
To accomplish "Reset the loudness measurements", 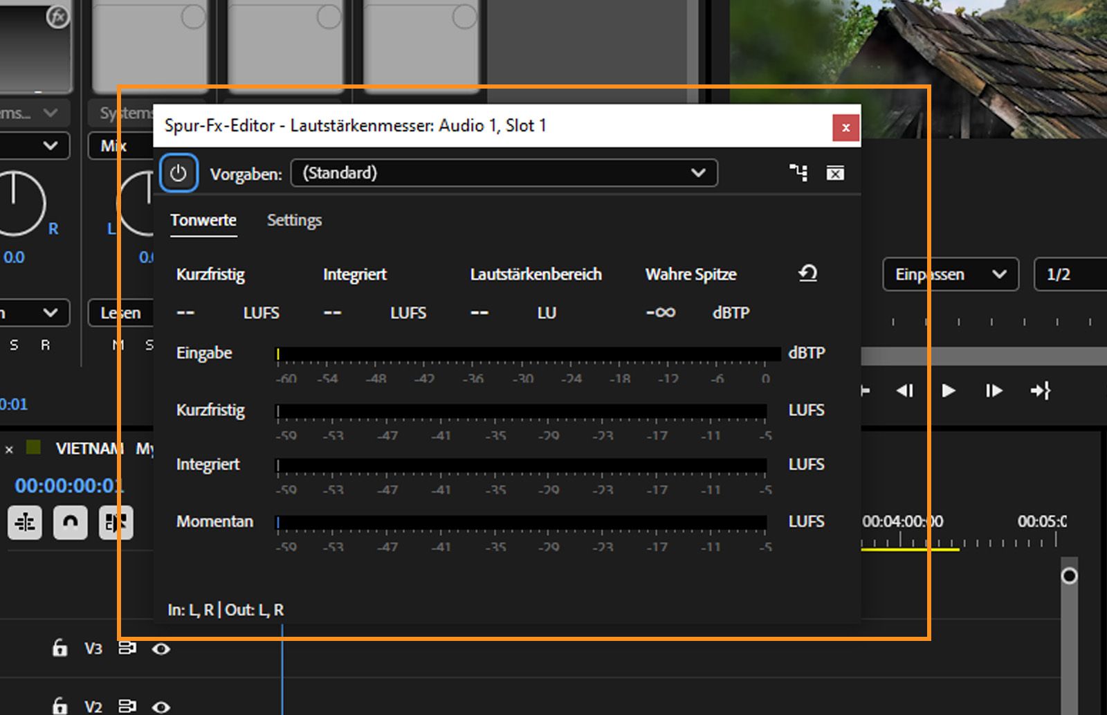I will point(807,273).
